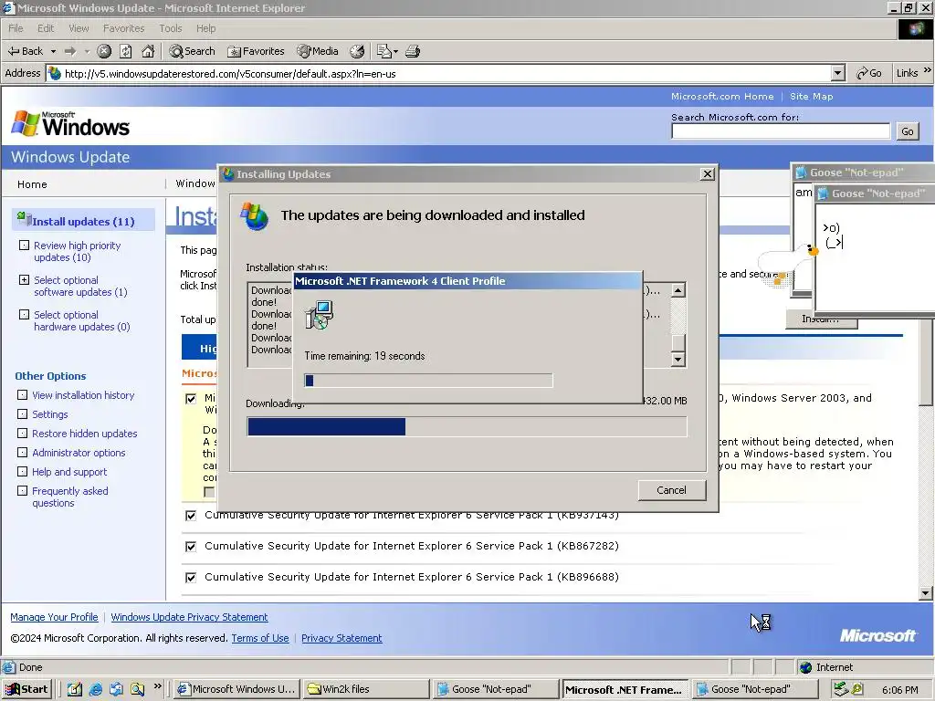Open the Address bar dropdown arrow
The height and width of the screenshot is (701, 935).
[838, 73]
